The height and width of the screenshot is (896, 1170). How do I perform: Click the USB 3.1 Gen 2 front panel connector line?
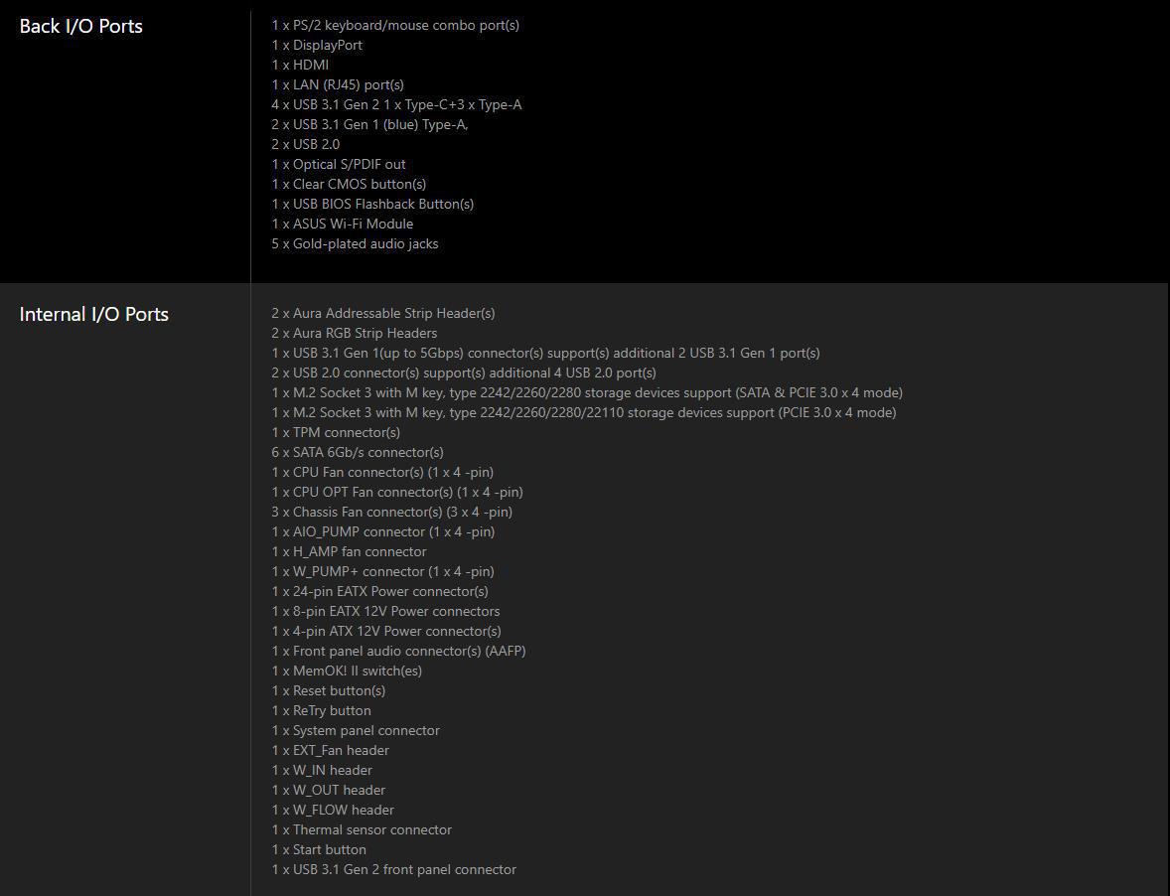click(394, 870)
